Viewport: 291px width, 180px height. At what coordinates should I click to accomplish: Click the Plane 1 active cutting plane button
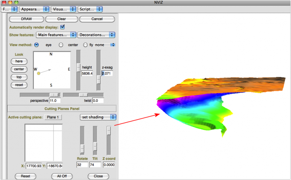tap(53, 117)
